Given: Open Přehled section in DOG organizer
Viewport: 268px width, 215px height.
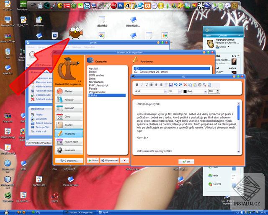Looking at the screenshot, I should coord(69,91).
